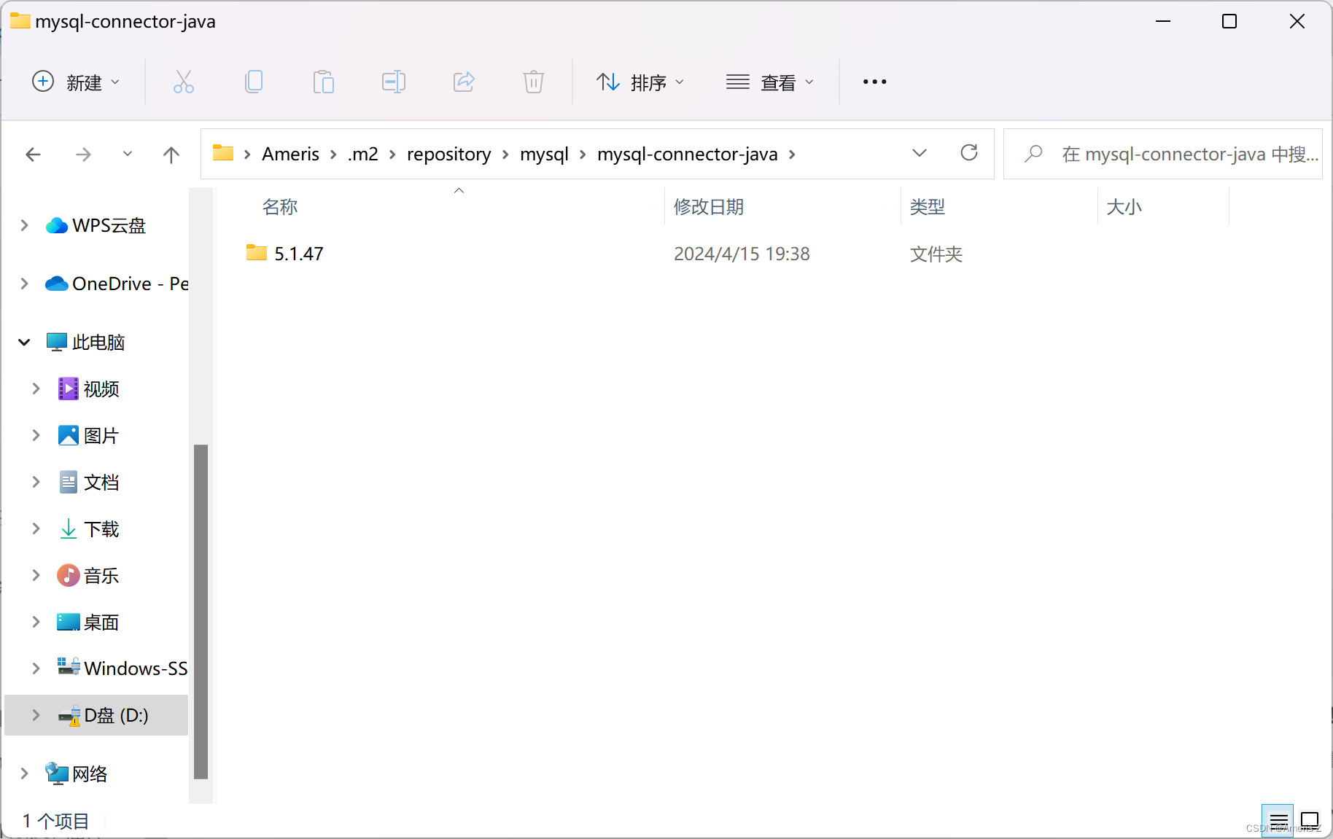Screen dimensions: 1333x839
Task: Go back with the left arrow
Action: 33,155
